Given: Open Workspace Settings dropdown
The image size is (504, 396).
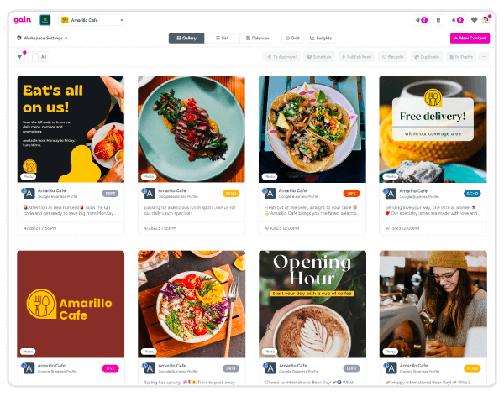Looking at the screenshot, I should coord(42,38).
